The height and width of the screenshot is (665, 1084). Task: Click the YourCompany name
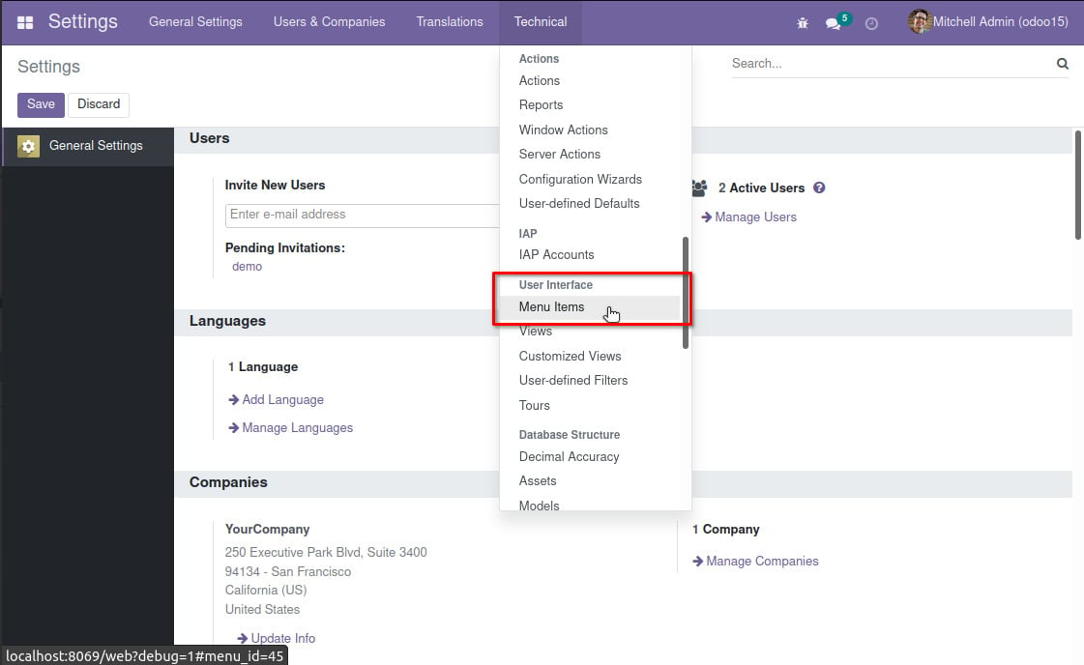pos(267,530)
